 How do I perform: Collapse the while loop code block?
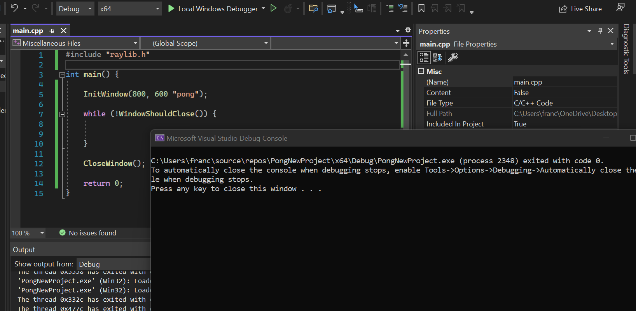pos(62,114)
